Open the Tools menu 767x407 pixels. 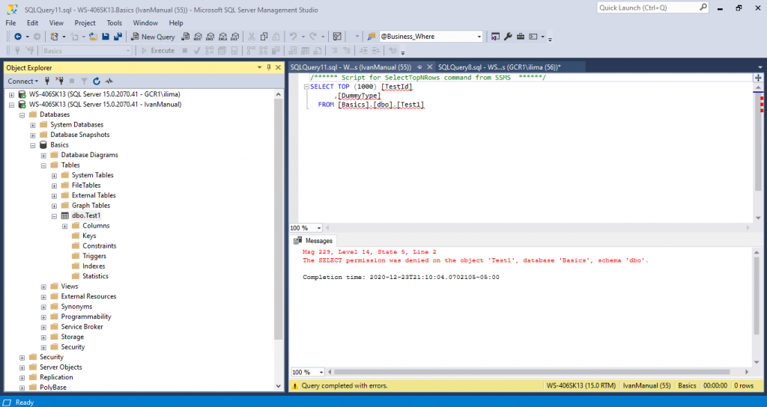tap(114, 23)
